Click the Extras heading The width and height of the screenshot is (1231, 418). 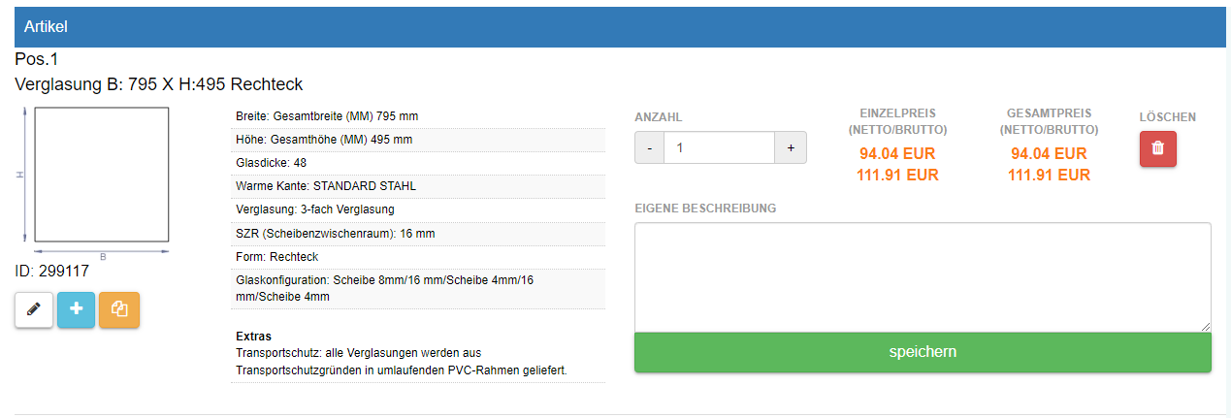pyautogui.click(x=253, y=337)
